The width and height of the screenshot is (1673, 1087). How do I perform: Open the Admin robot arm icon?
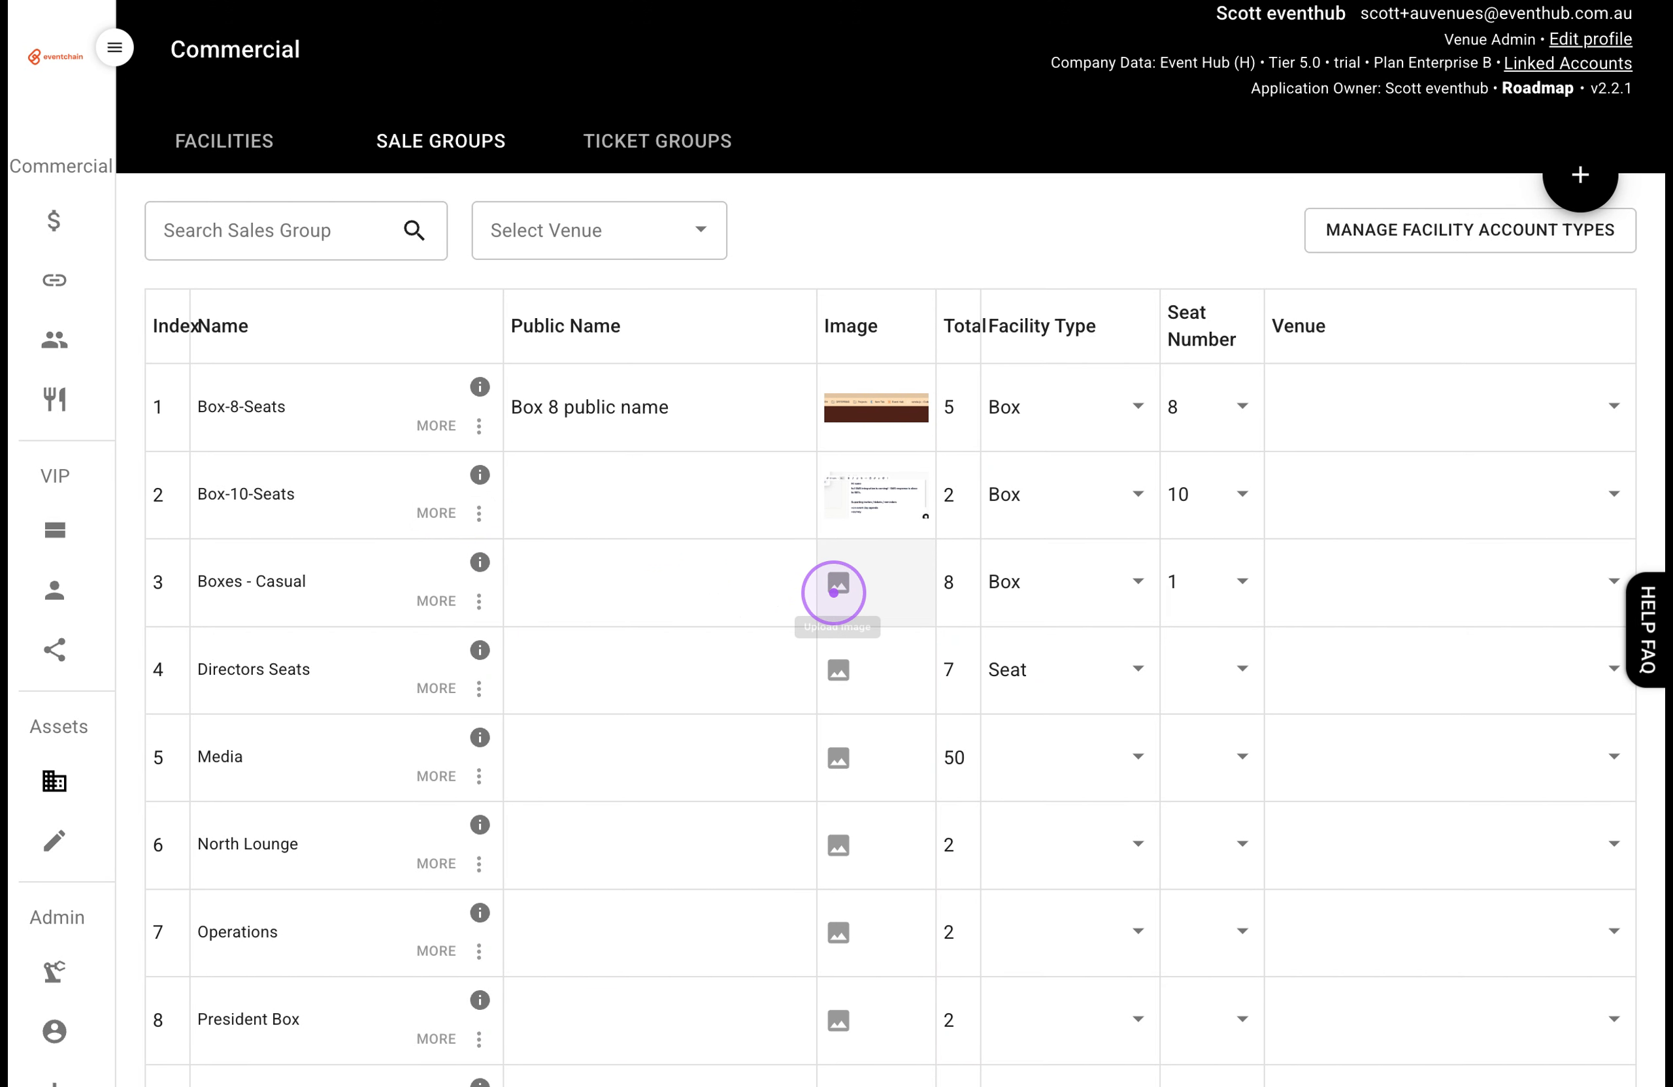[x=54, y=972]
